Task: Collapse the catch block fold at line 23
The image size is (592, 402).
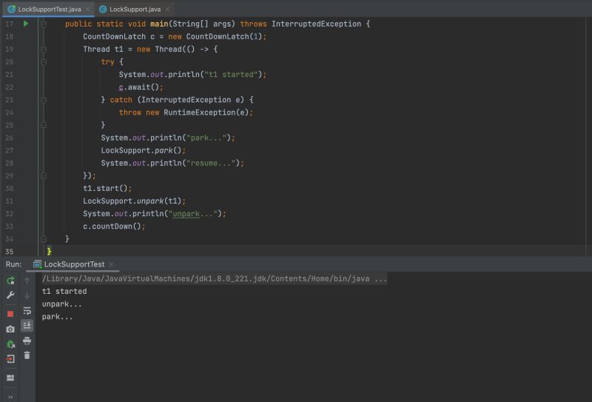Action: (x=44, y=100)
